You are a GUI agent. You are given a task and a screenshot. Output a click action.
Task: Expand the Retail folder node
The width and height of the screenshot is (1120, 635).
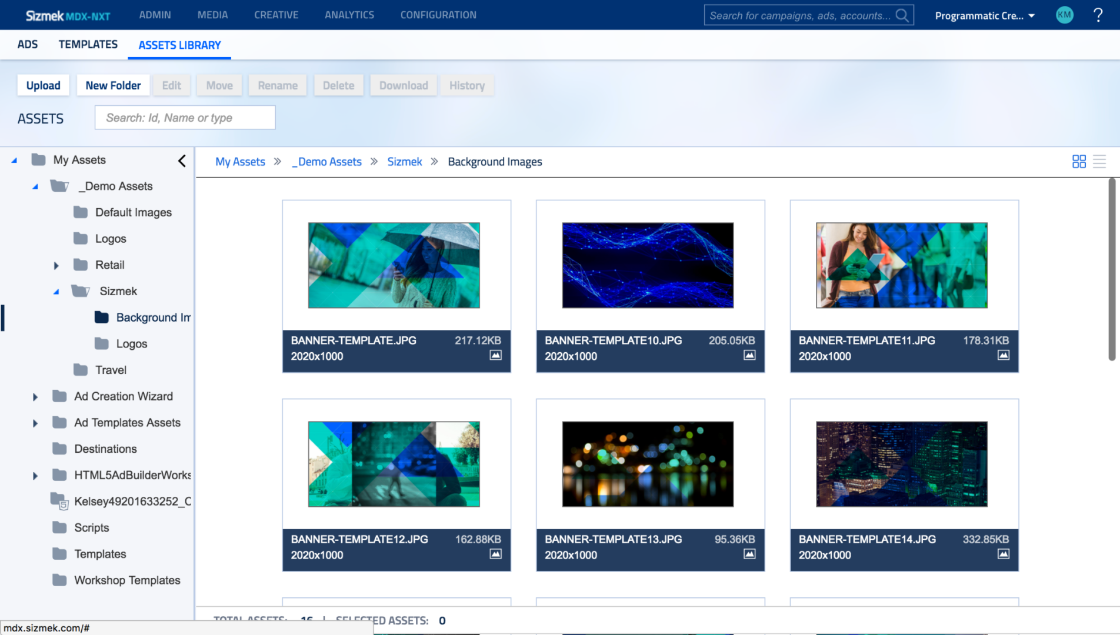[x=56, y=265]
